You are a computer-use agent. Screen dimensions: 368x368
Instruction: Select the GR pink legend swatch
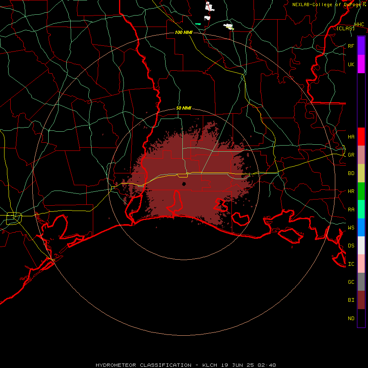[361, 155]
